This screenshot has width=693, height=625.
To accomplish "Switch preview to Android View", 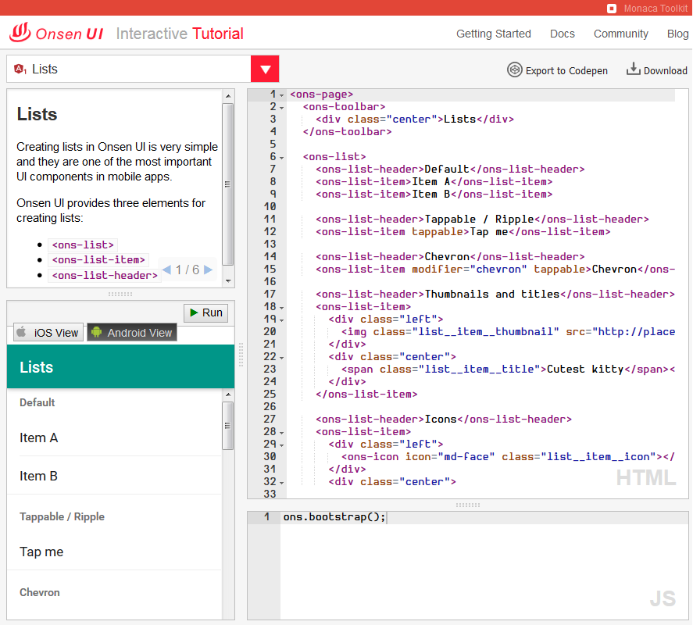I will coord(131,332).
